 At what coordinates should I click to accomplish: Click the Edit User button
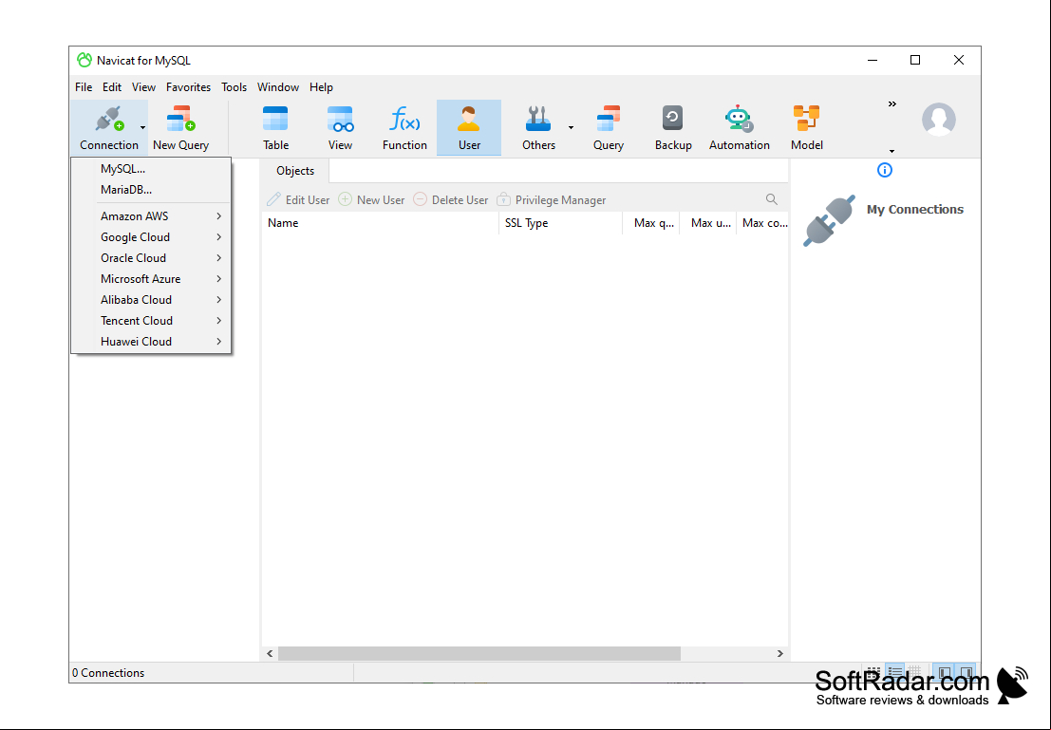pyautogui.click(x=298, y=199)
